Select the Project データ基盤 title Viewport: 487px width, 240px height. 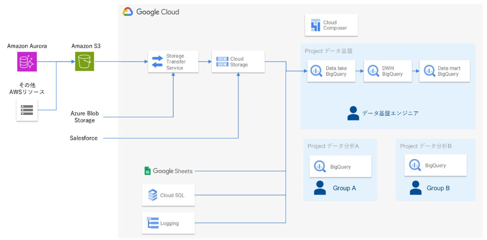pyautogui.click(x=329, y=51)
